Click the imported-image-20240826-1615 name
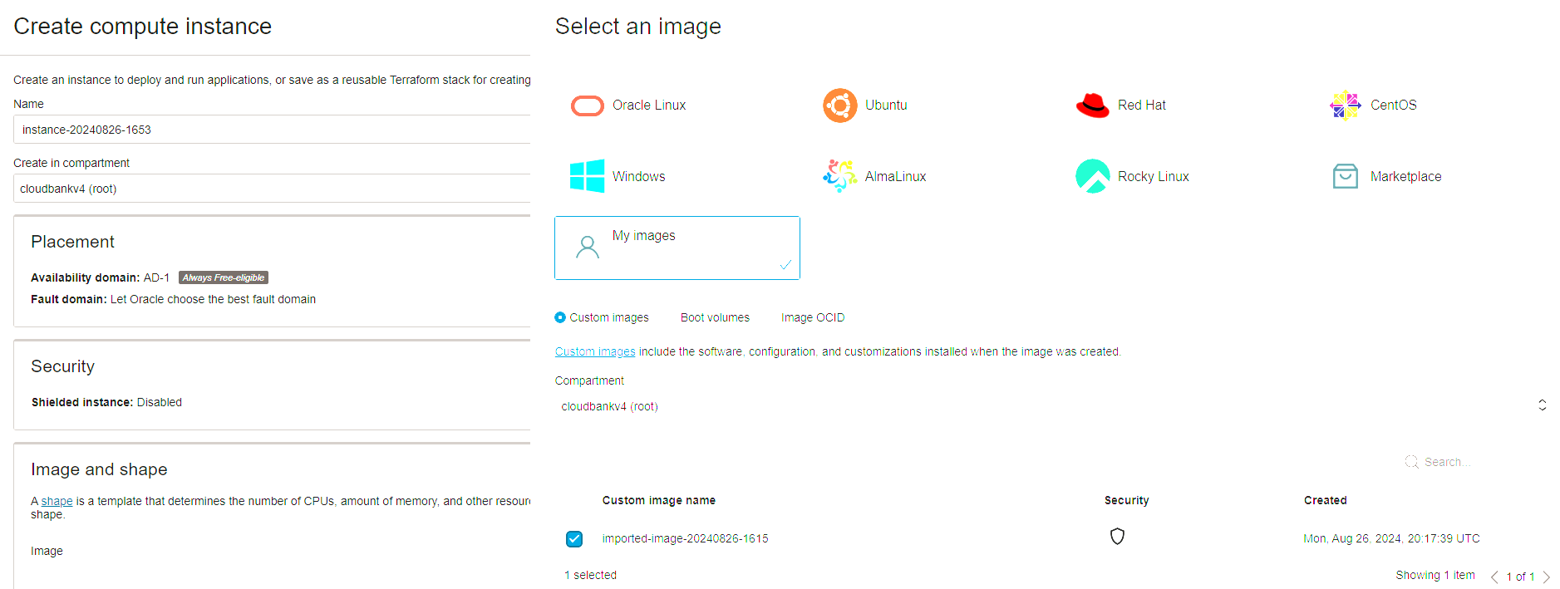Image resolution: width=1560 pixels, height=589 pixels. (x=686, y=538)
